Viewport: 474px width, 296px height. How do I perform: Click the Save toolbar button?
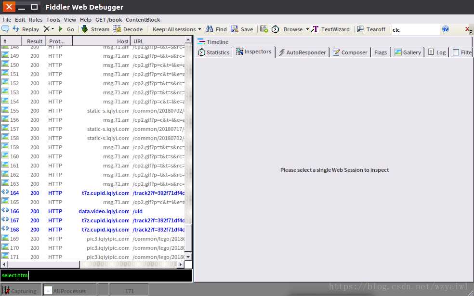(242, 29)
